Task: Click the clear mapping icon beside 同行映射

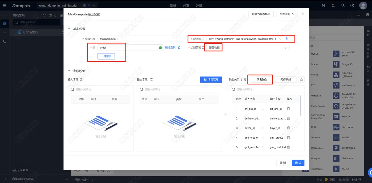Action: coord(301,79)
